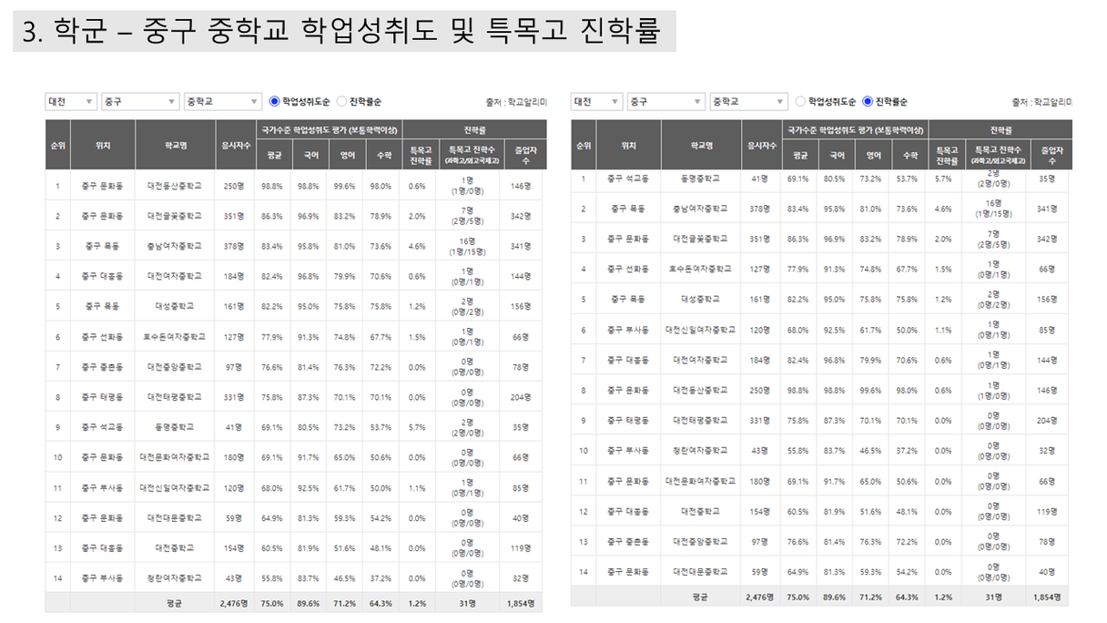Select 대전대문중학교 in the rank 14 row
Image resolution: width=1107 pixels, height=623 pixels.
pyautogui.click(x=701, y=572)
